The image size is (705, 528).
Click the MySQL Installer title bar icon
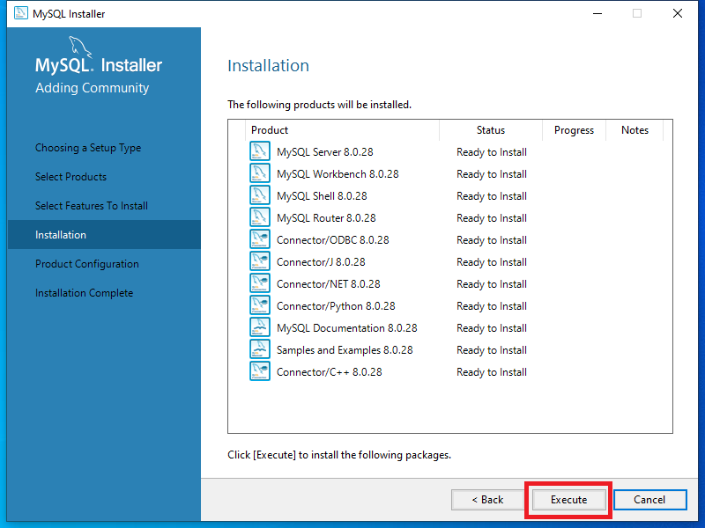pos(20,13)
